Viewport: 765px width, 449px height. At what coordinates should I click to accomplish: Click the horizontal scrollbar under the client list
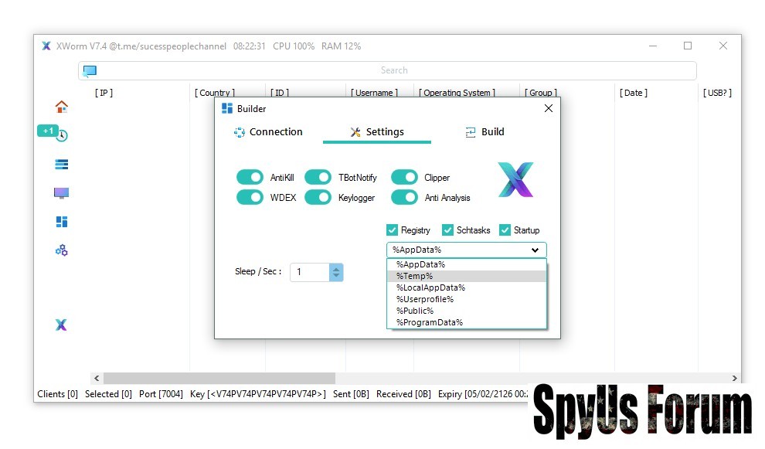click(x=219, y=379)
